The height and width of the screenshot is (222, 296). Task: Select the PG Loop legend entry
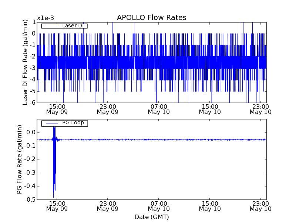coord(64,123)
